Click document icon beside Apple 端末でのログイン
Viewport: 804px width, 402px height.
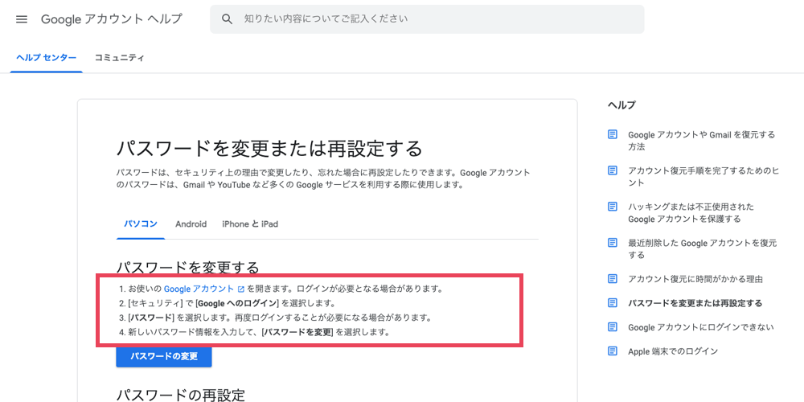click(612, 351)
